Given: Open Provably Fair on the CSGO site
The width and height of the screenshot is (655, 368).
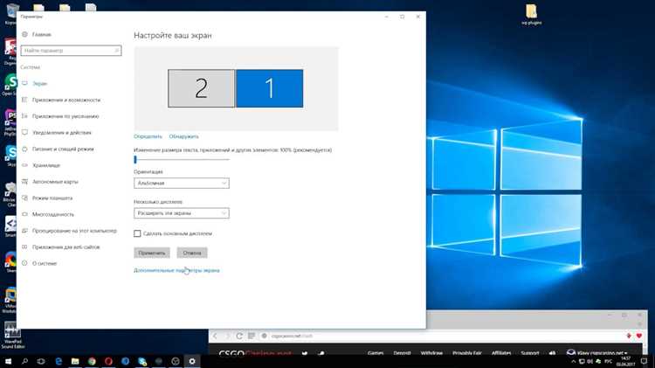Looking at the screenshot, I should 467,353.
